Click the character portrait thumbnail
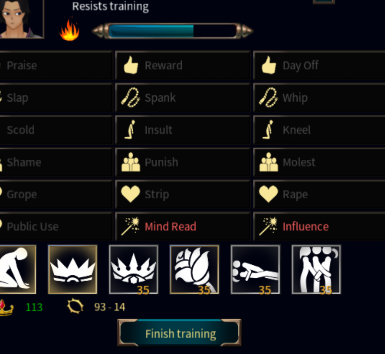This screenshot has height=354, width=385. 22,19
